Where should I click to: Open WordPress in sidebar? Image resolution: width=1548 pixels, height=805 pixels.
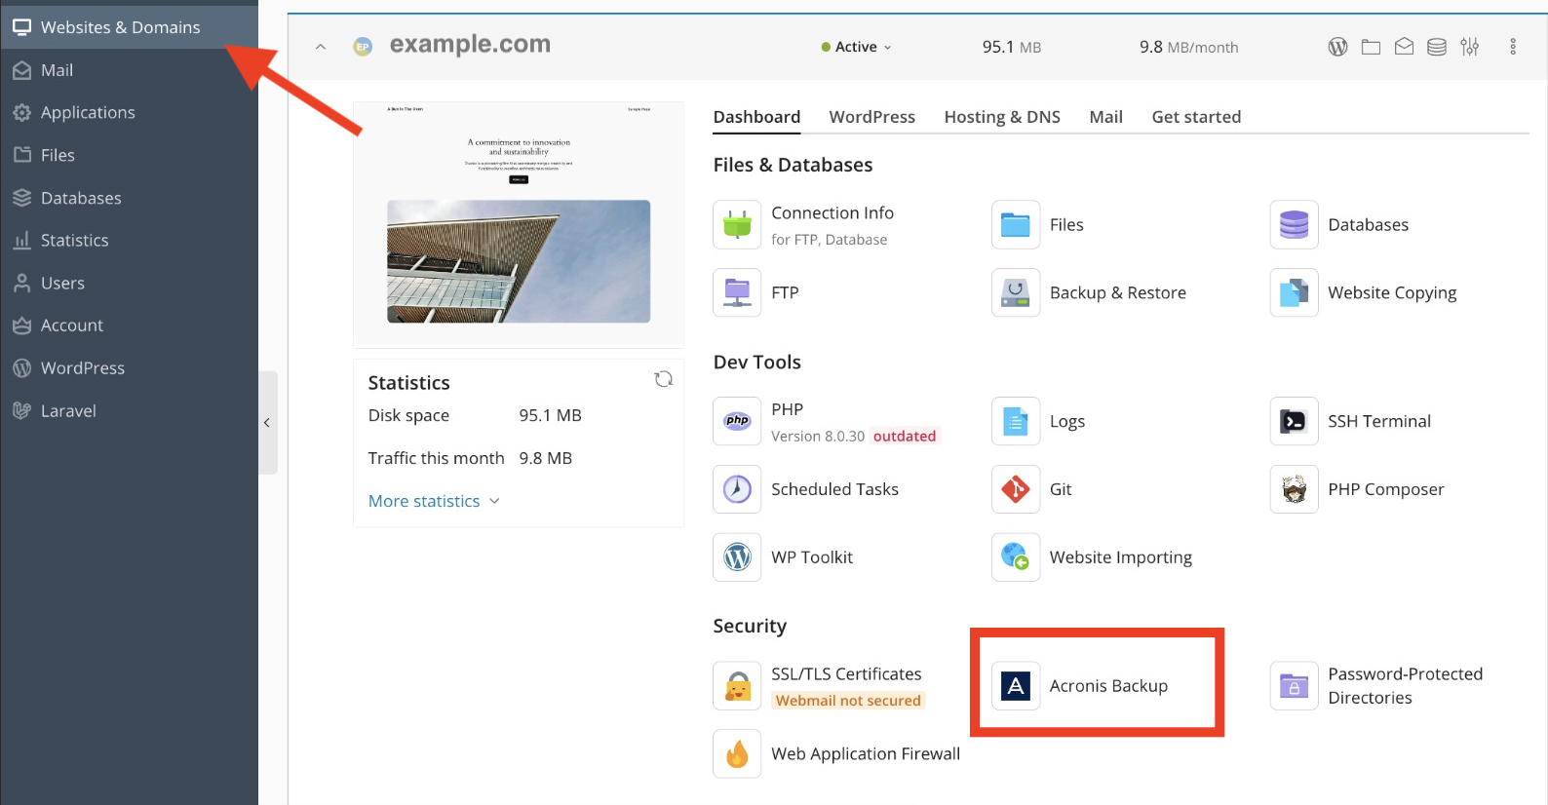[x=129, y=368]
